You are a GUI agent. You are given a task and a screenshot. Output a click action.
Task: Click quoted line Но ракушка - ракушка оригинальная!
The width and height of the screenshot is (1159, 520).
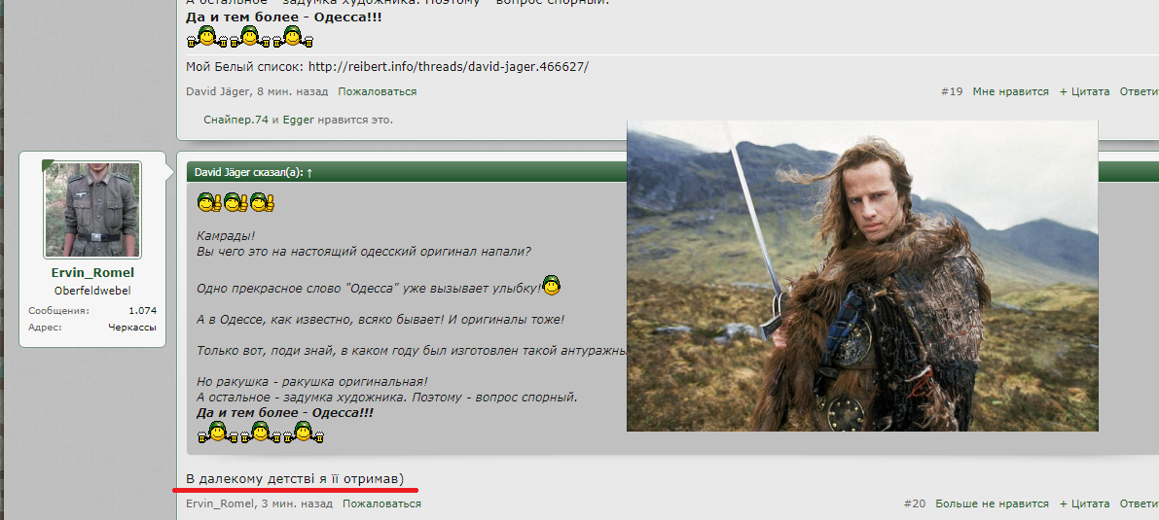[x=312, y=382]
